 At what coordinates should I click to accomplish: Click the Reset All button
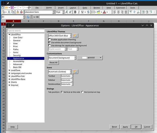click(54, 63)
